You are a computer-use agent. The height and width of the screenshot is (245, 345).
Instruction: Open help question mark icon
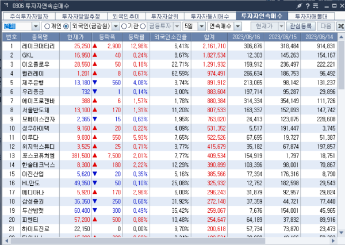coord(308,6)
